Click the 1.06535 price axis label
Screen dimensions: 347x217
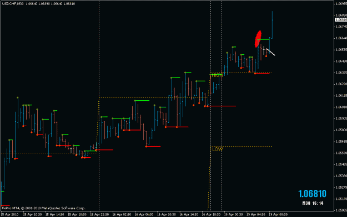(x=341, y=50)
